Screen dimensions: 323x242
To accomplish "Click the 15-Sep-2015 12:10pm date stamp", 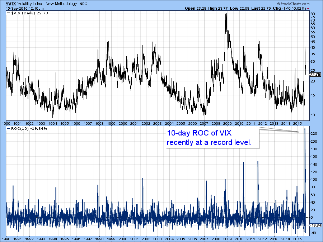I will point(22,9).
